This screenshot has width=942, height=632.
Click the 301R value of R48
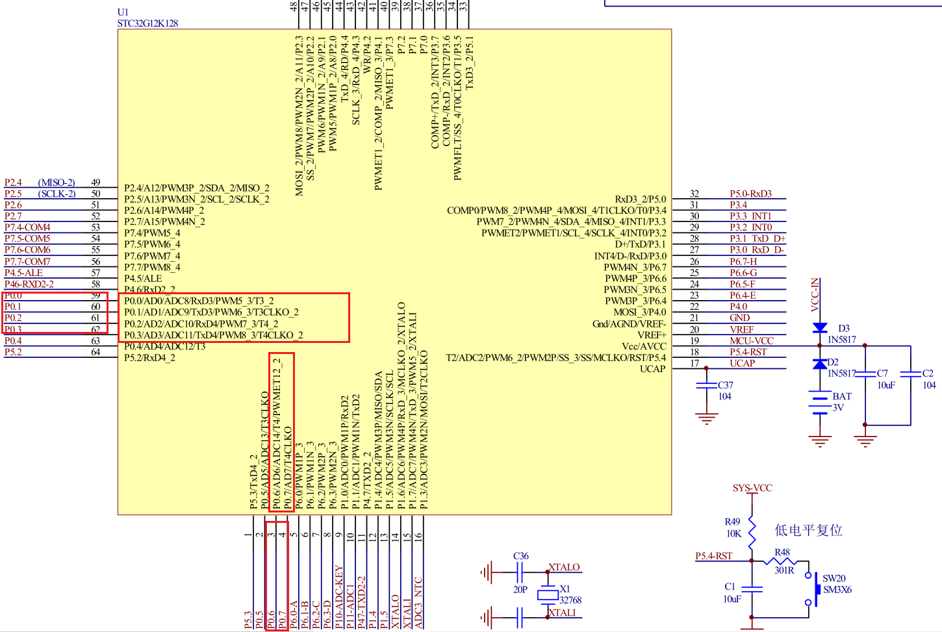pos(784,570)
